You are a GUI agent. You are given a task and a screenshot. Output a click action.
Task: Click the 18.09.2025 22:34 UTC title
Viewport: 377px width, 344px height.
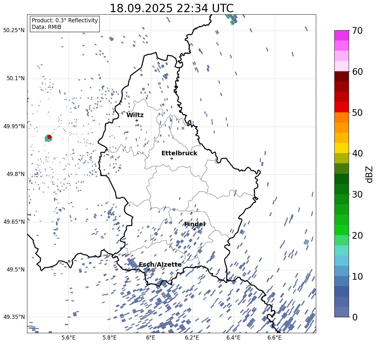pyautogui.click(x=171, y=8)
